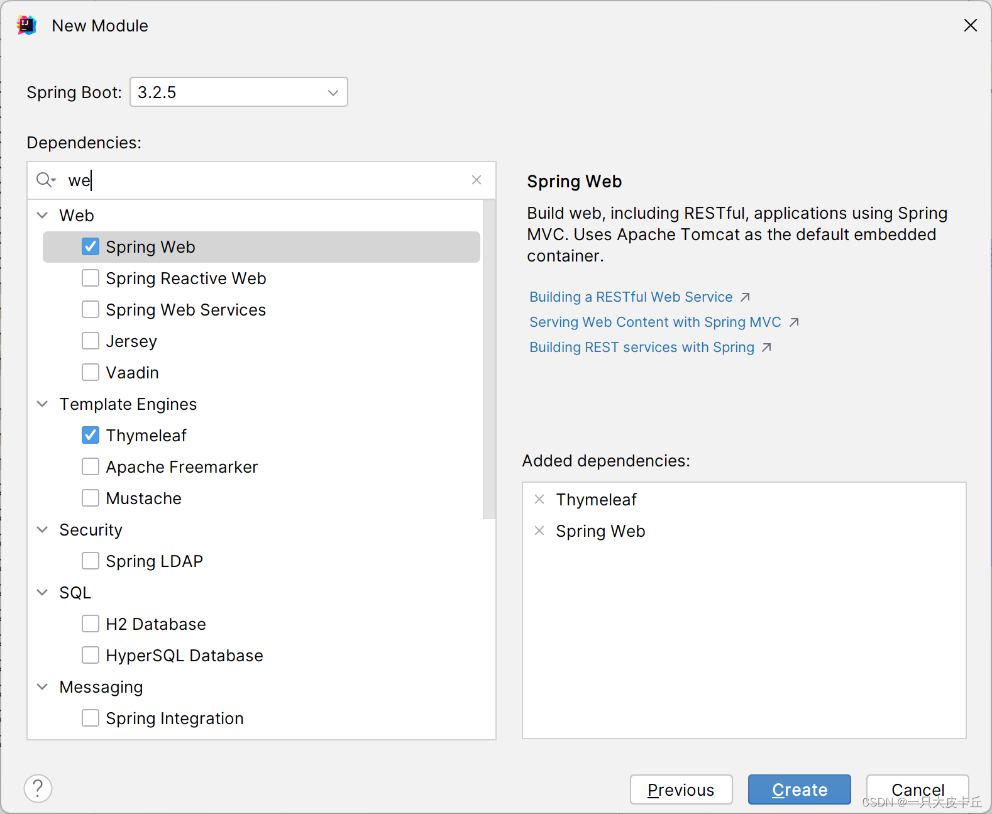992x814 pixels.
Task: Click the search magnifier icon in dependencies field
Action: pyautogui.click(x=46, y=180)
